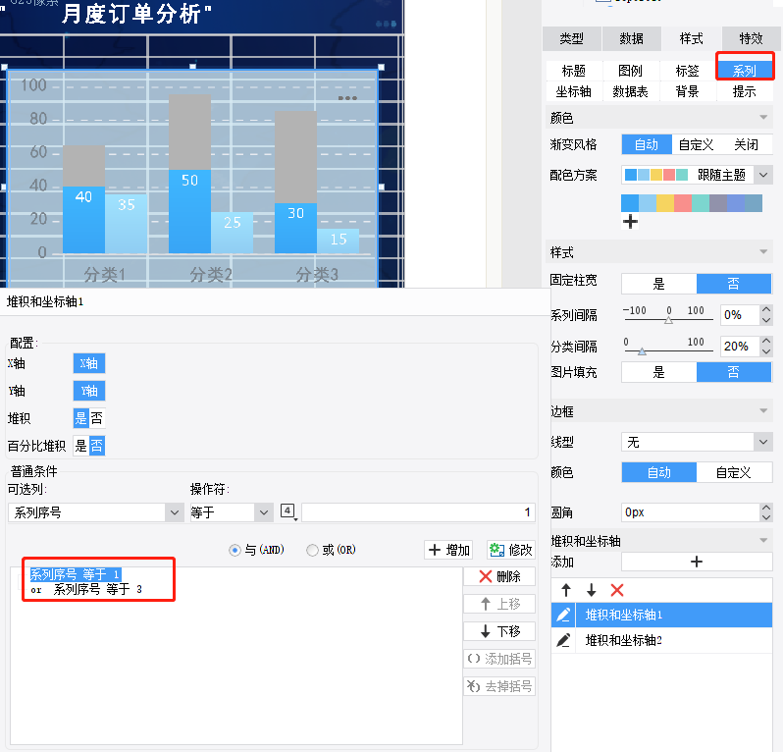The height and width of the screenshot is (752, 783).
Task: Collapse the 堆积和坐标轴 section
Action: click(x=763, y=540)
